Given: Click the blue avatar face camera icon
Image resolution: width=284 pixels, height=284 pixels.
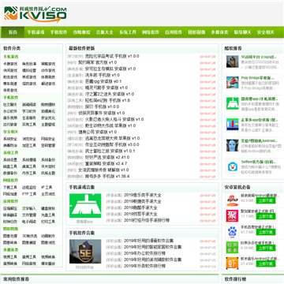Looking at the screenshot, I should point(232,145).
